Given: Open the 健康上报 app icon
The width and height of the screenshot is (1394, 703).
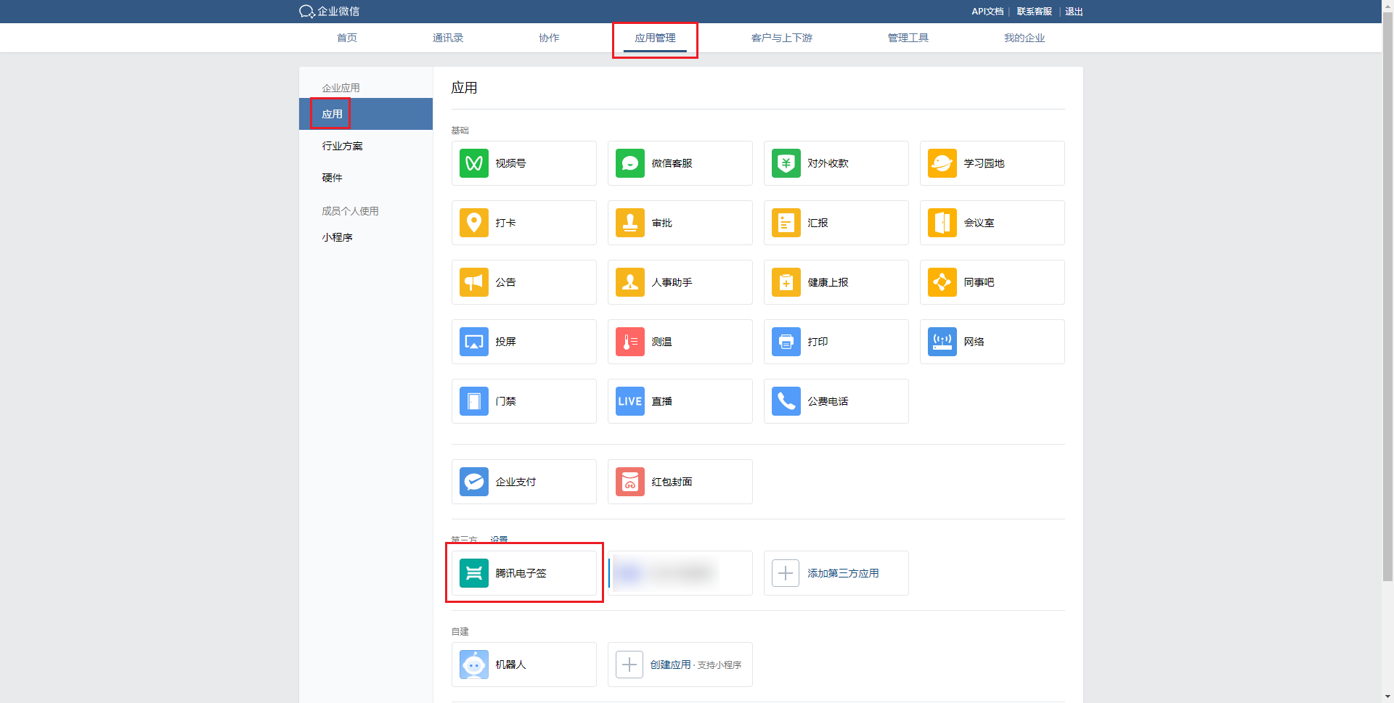Looking at the screenshot, I should (x=786, y=282).
